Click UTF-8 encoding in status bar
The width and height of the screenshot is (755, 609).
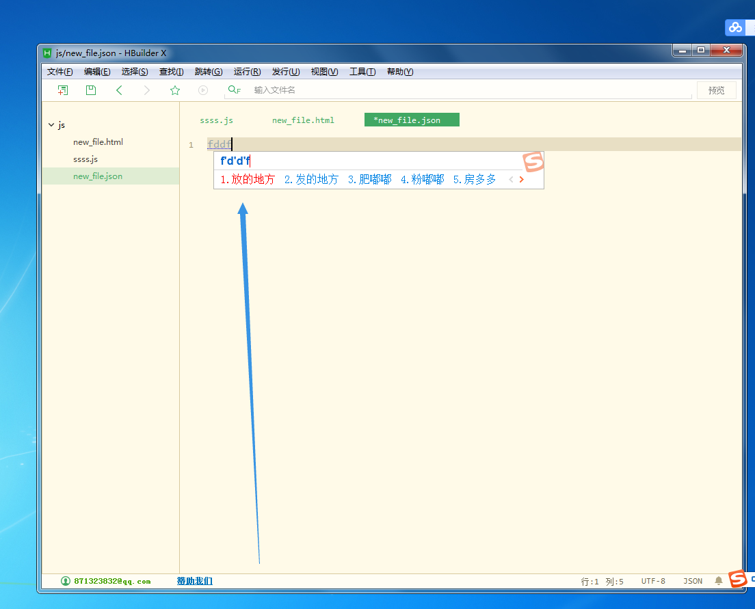click(653, 581)
